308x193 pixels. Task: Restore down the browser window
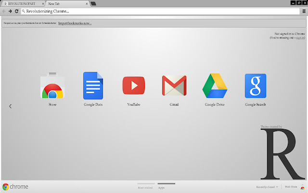coord(299,3)
